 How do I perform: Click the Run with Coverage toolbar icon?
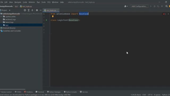click(x=158, y=6)
